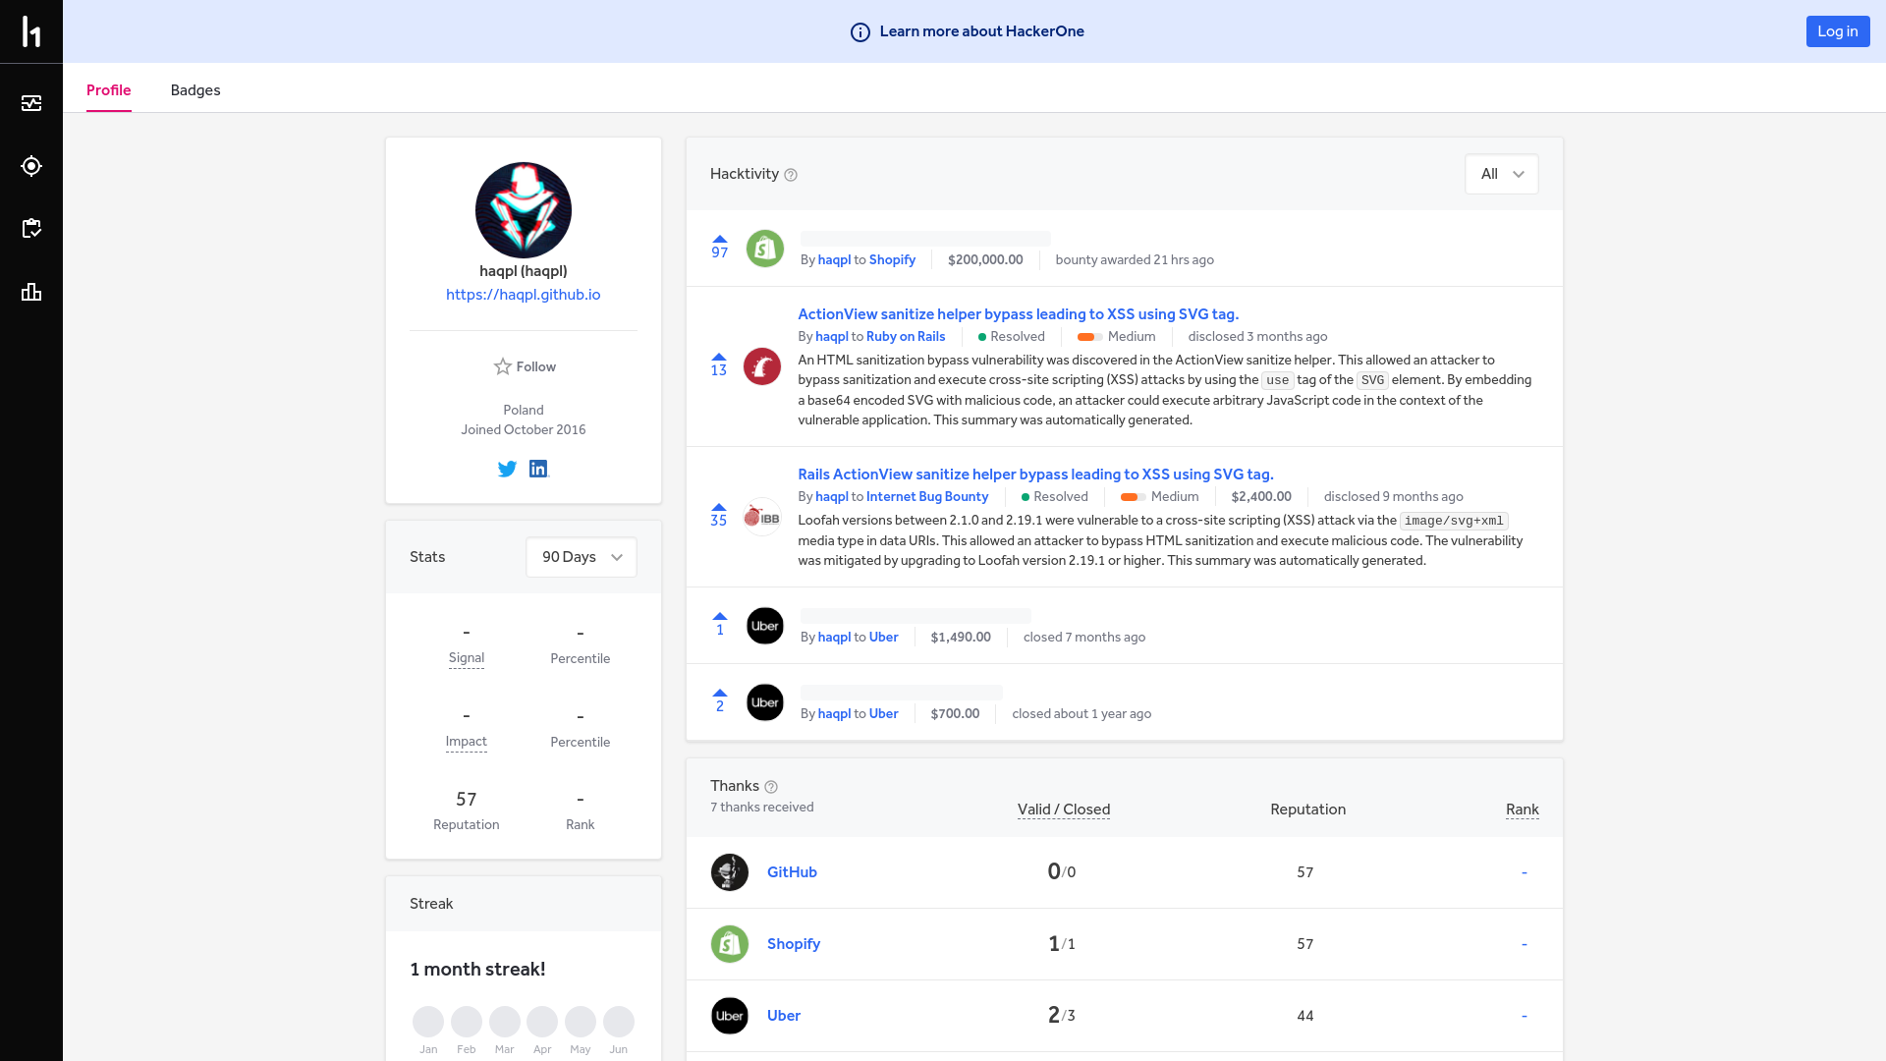Open Shopify link in Thanks table
The image size is (1886, 1061).
point(794,944)
